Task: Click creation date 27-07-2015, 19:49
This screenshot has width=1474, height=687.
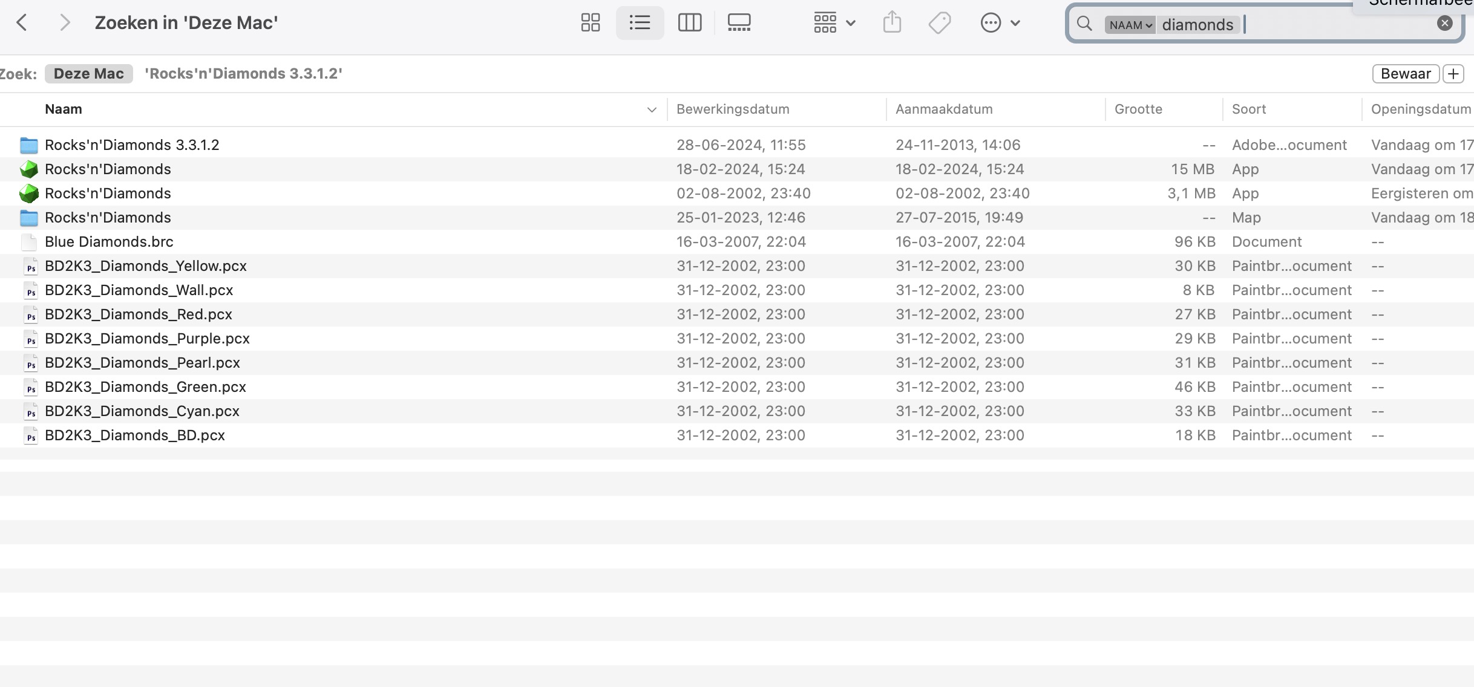Action: (959, 218)
